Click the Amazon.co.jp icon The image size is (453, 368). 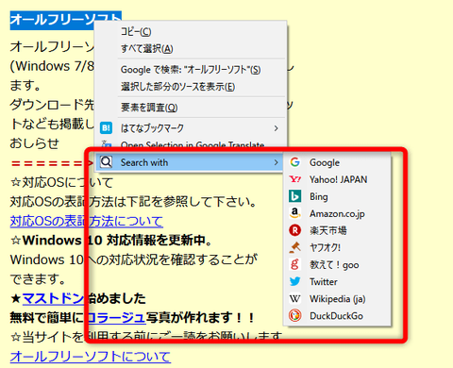[x=294, y=213]
